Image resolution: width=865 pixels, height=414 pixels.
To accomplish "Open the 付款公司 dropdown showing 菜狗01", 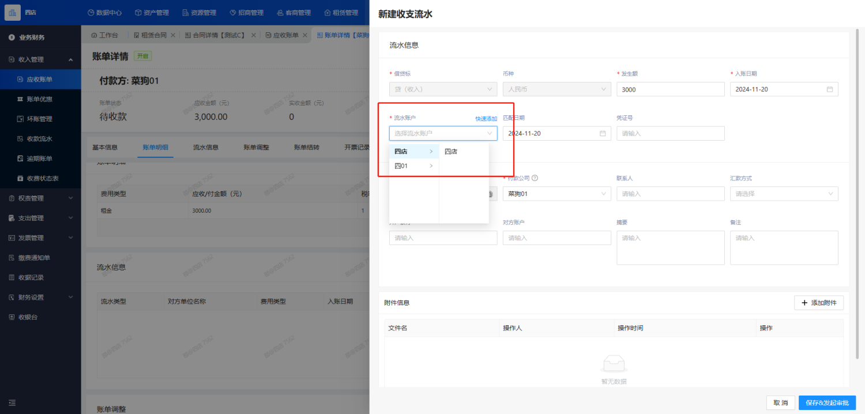I will point(556,194).
